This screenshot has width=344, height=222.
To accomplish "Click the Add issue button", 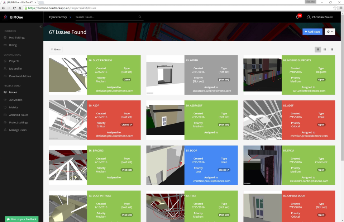I will pos(312,32).
